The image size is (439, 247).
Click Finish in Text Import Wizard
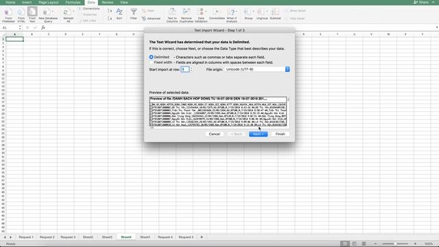click(281, 134)
